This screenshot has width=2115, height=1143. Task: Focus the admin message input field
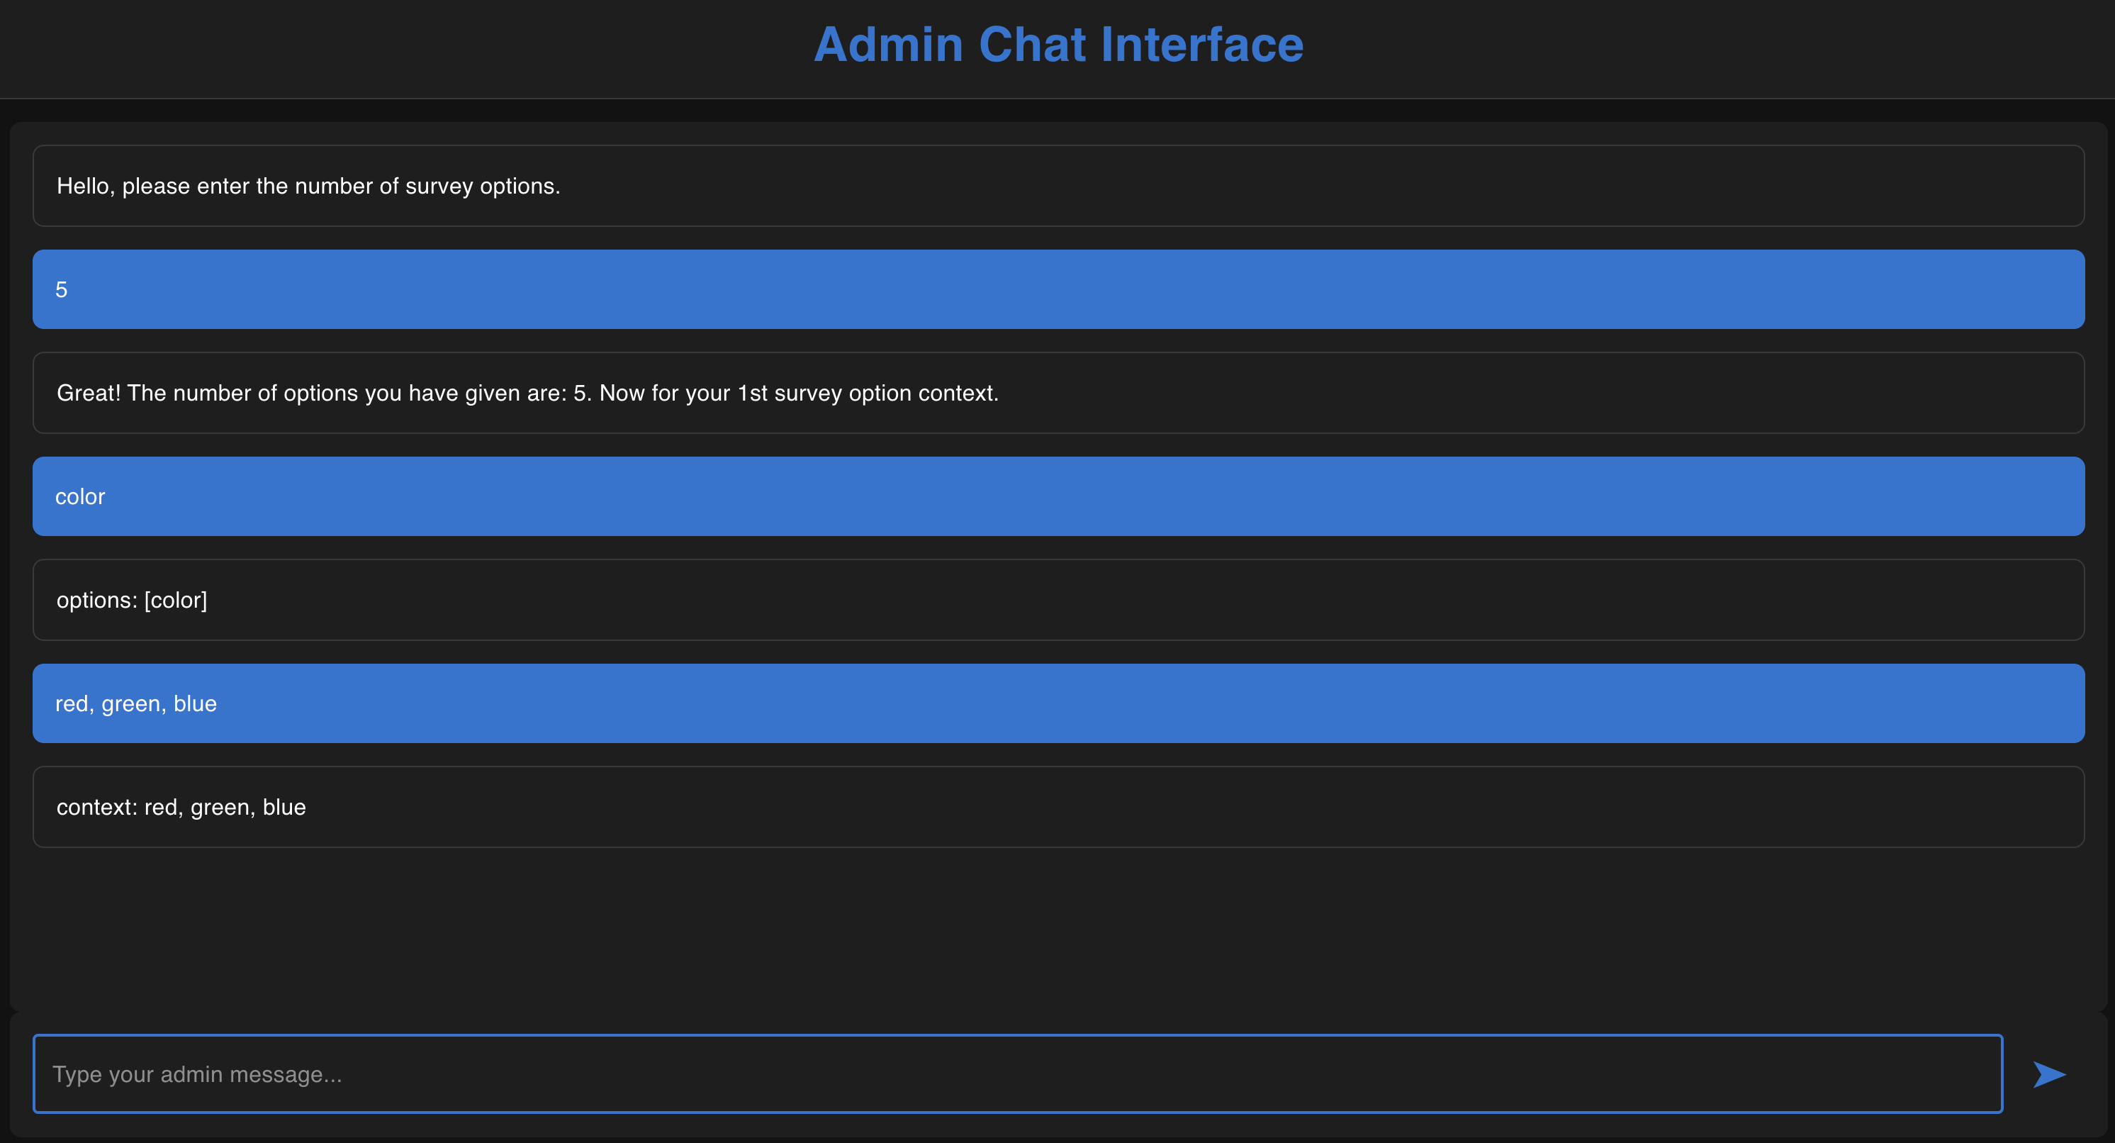click(1016, 1074)
